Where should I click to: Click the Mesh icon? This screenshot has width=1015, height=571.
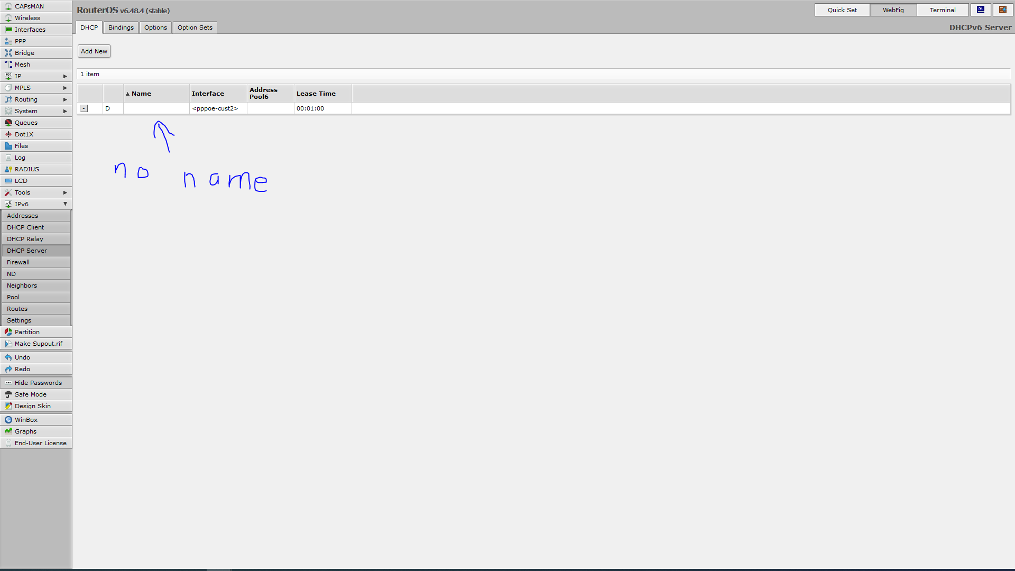click(8, 65)
